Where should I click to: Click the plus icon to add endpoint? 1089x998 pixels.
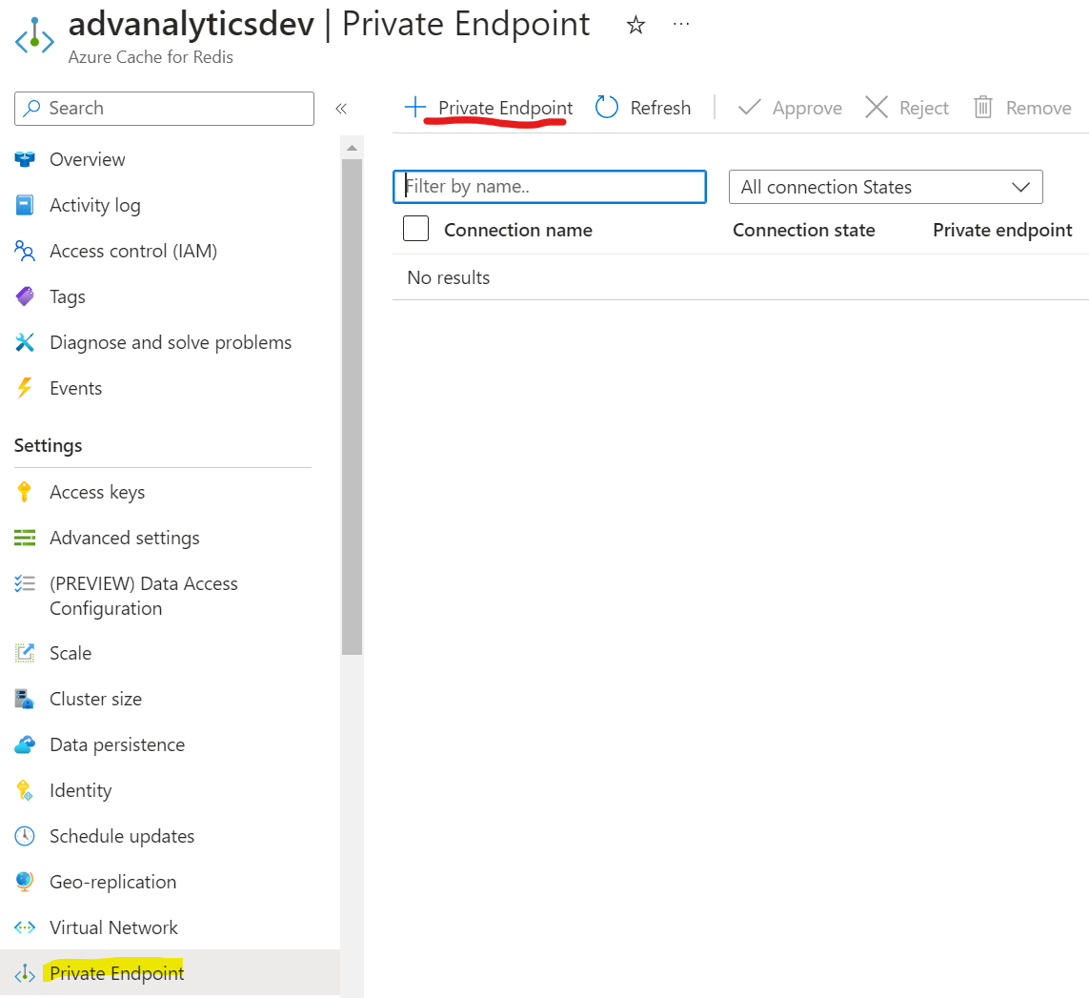click(x=415, y=107)
